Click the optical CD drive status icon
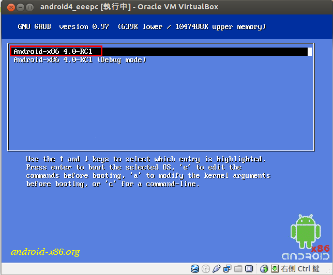The height and width of the screenshot is (275, 333). click(206, 269)
